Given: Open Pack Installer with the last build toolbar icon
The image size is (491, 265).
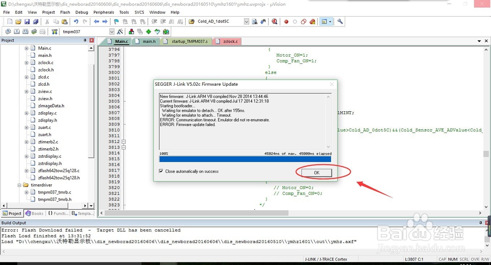Looking at the screenshot, I should click(x=166, y=31).
